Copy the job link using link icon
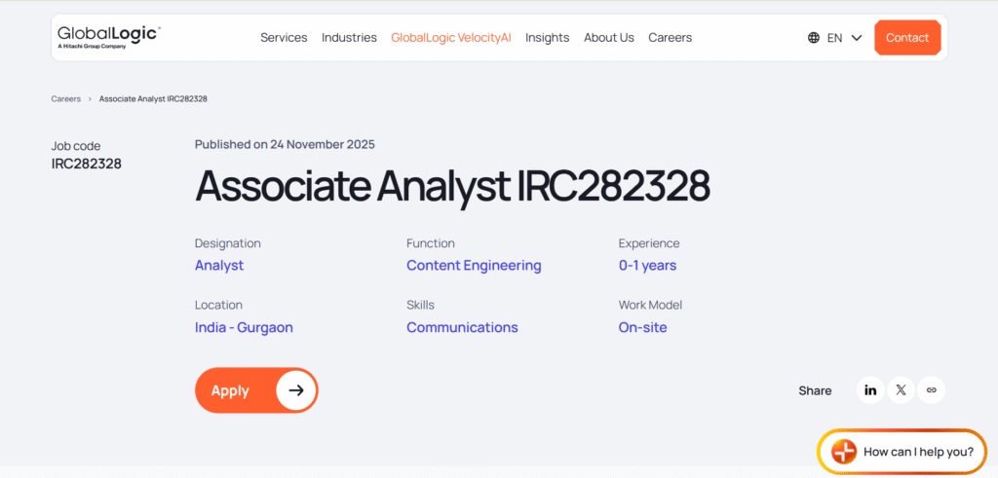Viewport: 998px width, 478px height. tap(931, 390)
